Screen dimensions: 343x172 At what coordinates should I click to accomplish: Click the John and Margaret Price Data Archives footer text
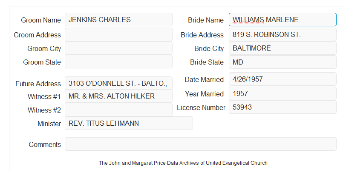click(x=183, y=163)
